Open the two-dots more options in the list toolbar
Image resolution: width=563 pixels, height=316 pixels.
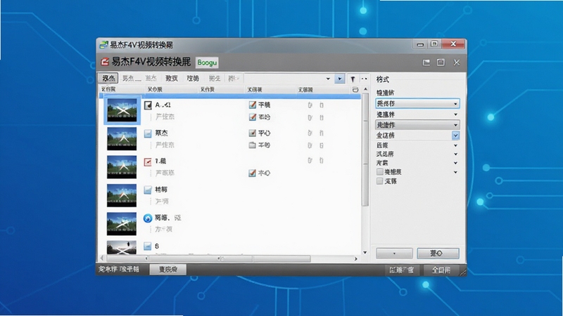(364, 79)
